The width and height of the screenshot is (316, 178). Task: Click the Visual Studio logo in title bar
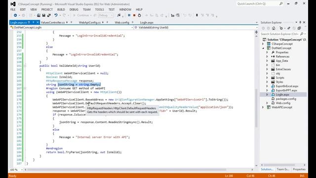(x=13, y=4)
